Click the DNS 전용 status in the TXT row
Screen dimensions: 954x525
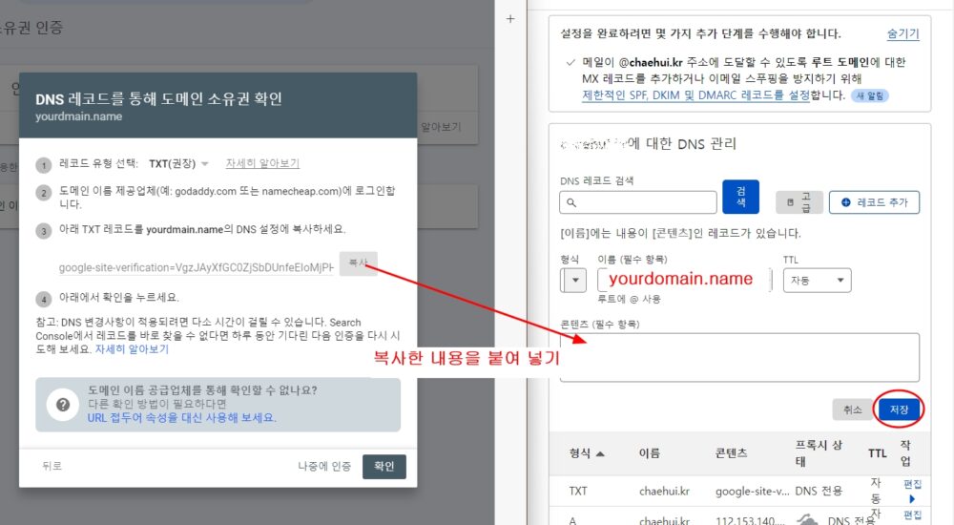coord(819,491)
